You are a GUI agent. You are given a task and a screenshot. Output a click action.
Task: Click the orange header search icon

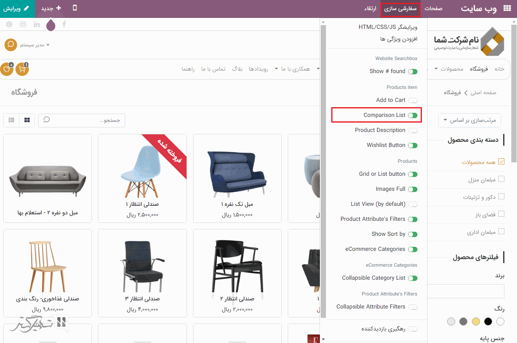(x=11, y=45)
